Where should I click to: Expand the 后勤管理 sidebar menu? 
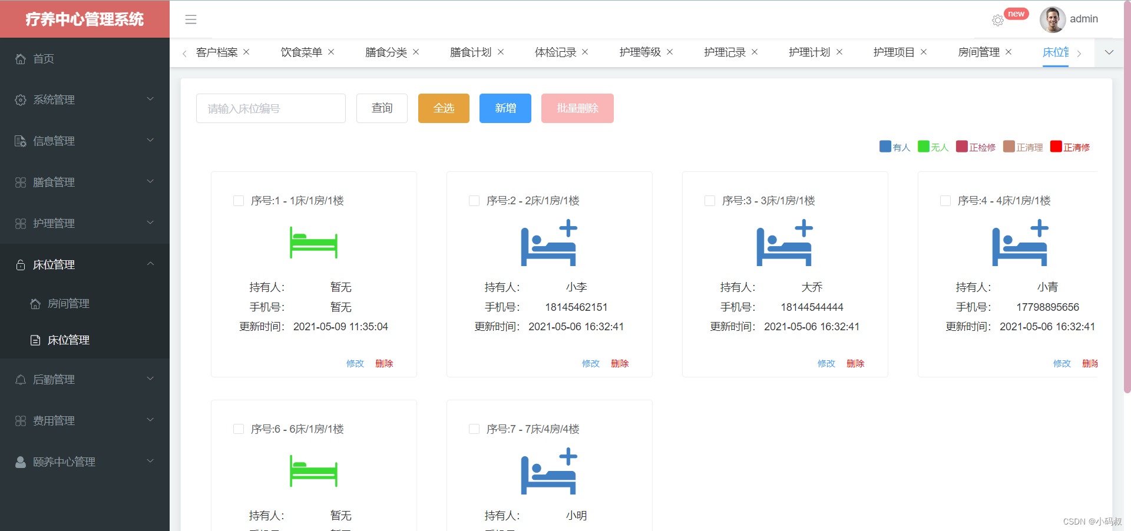coord(85,380)
